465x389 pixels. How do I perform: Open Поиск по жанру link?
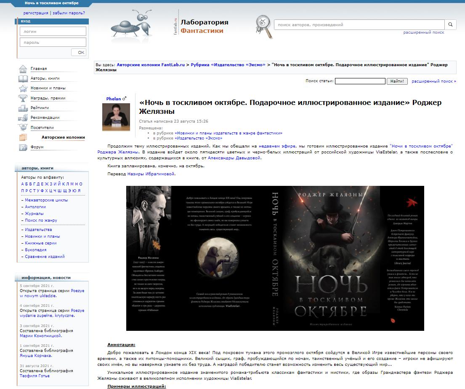(41, 220)
